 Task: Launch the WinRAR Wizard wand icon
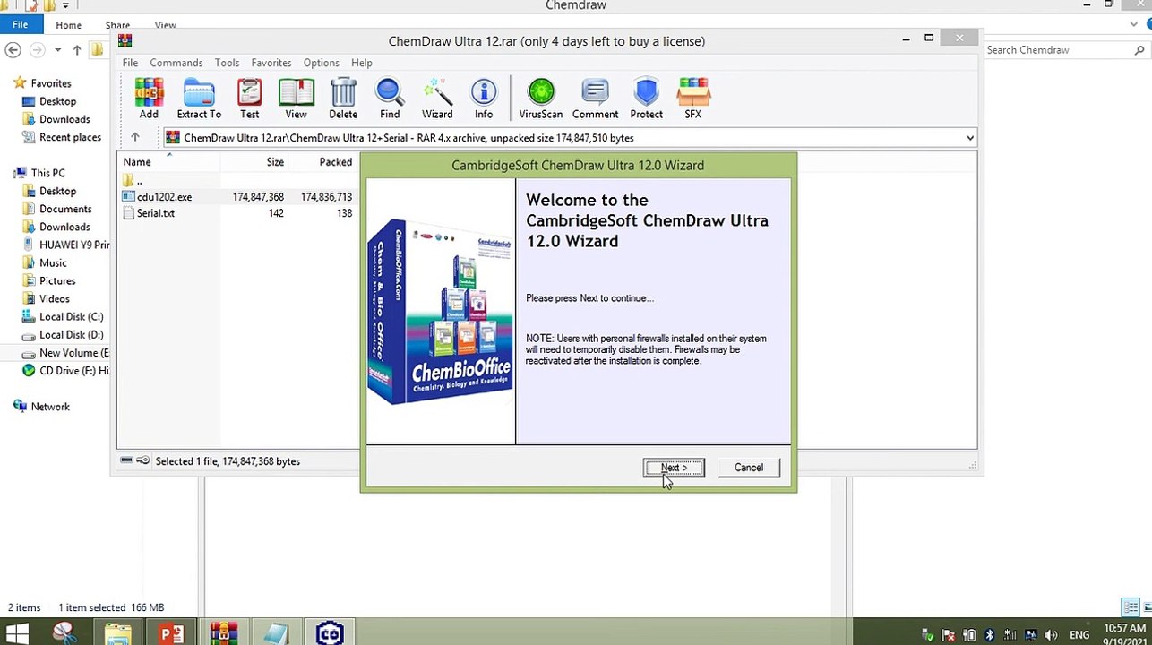pos(437,99)
